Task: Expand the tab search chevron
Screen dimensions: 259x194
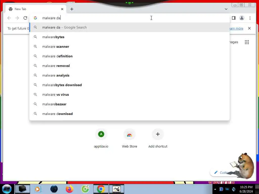Action: pyautogui.click(x=226, y=9)
